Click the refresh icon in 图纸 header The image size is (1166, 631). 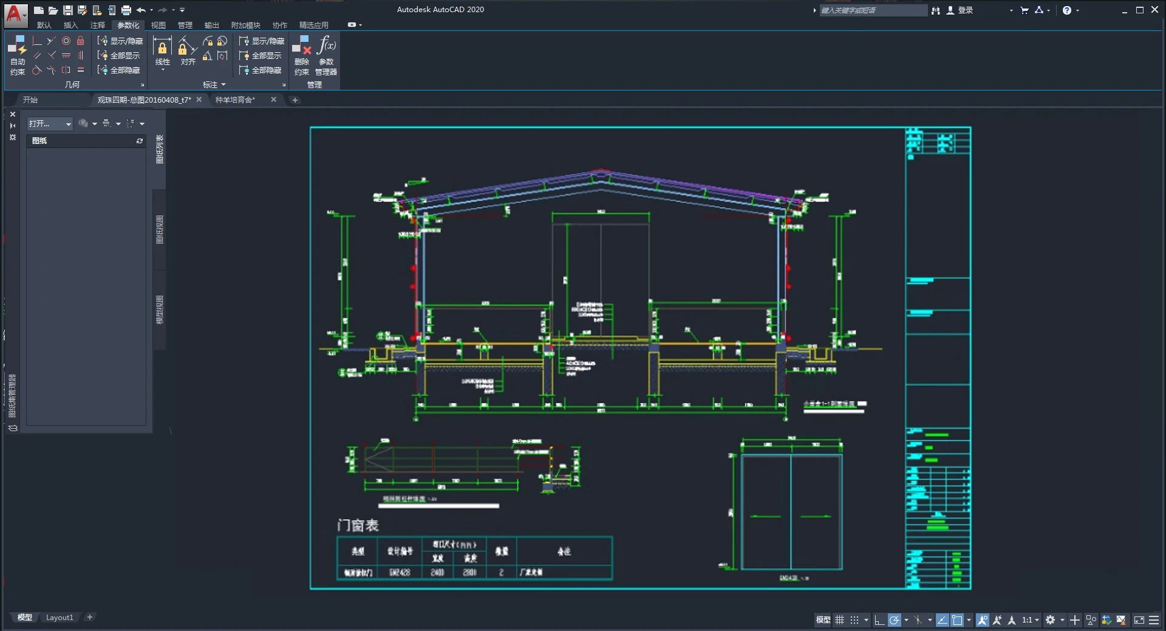click(140, 141)
